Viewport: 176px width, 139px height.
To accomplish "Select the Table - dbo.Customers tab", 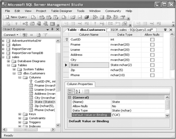I will point(86,30).
